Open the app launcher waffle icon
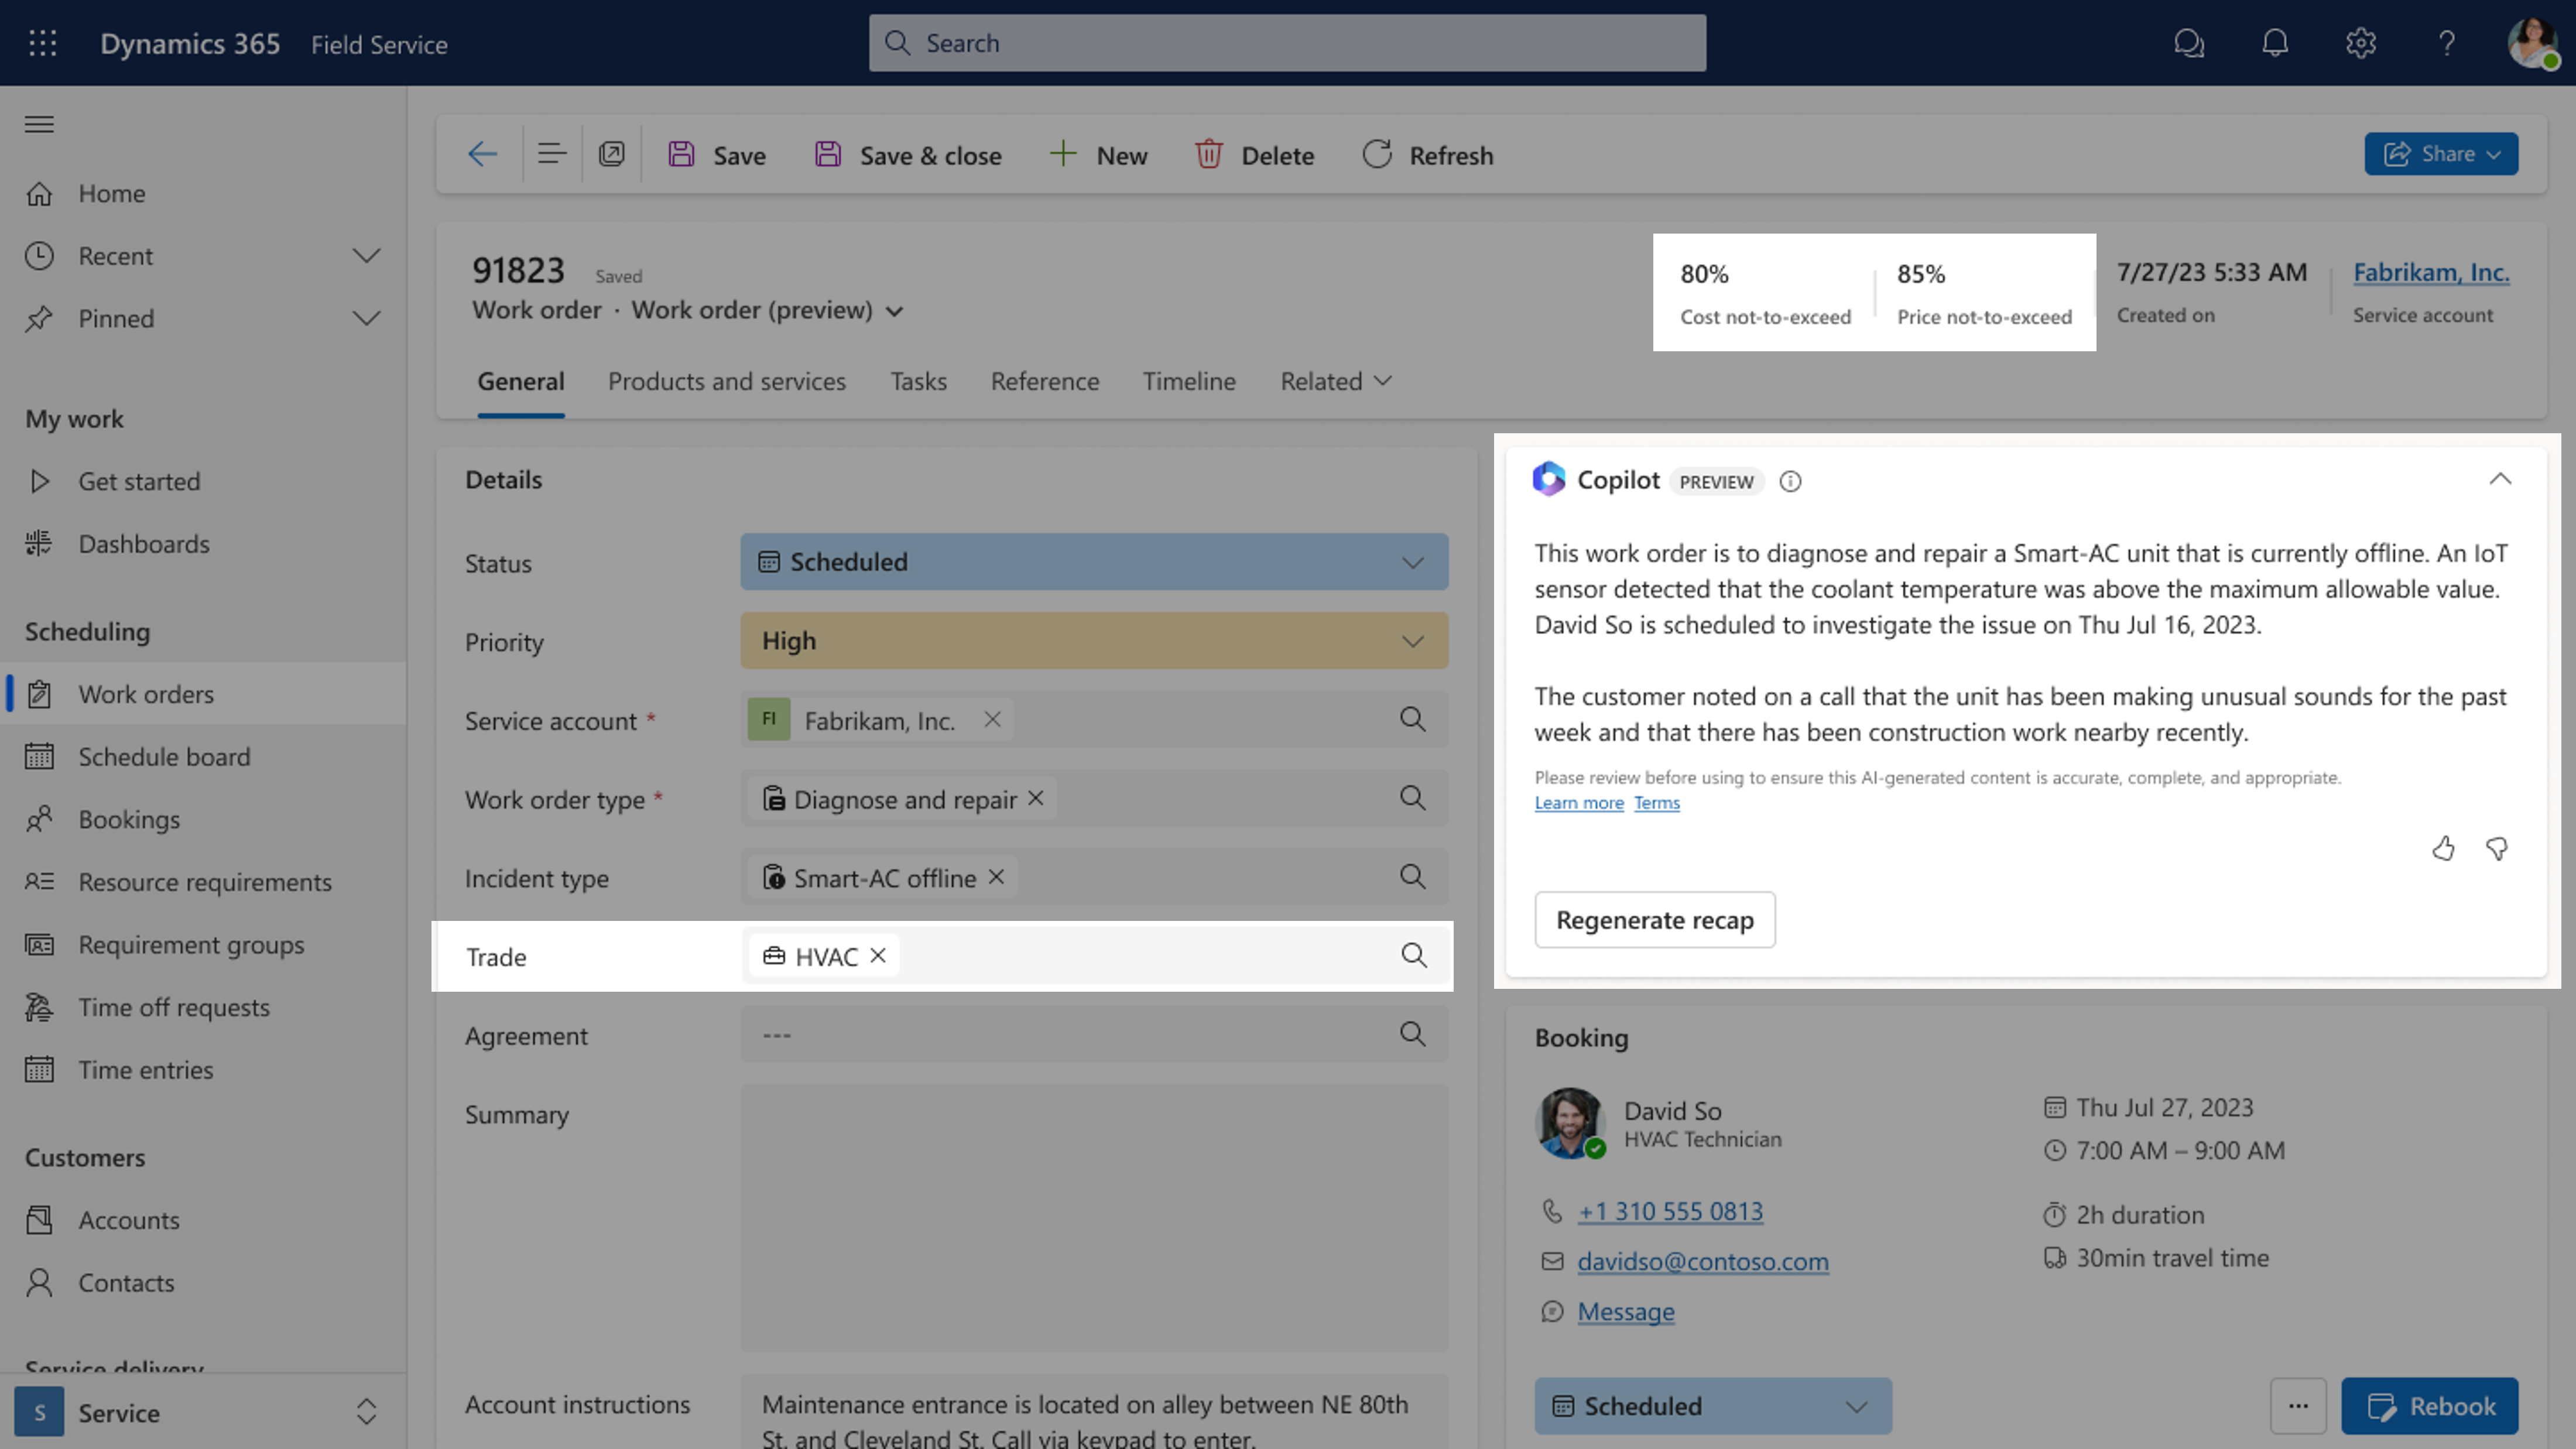2576x1449 pixels. pyautogui.click(x=43, y=43)
